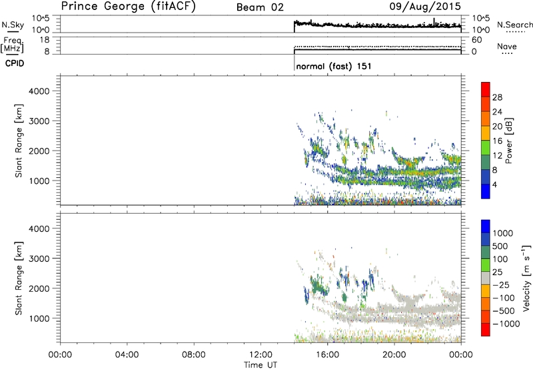The height and width of the screenshot is (369, 533).
Task: Click the N.Sky solid line legend sample
Action: click(x=13, y=32)
